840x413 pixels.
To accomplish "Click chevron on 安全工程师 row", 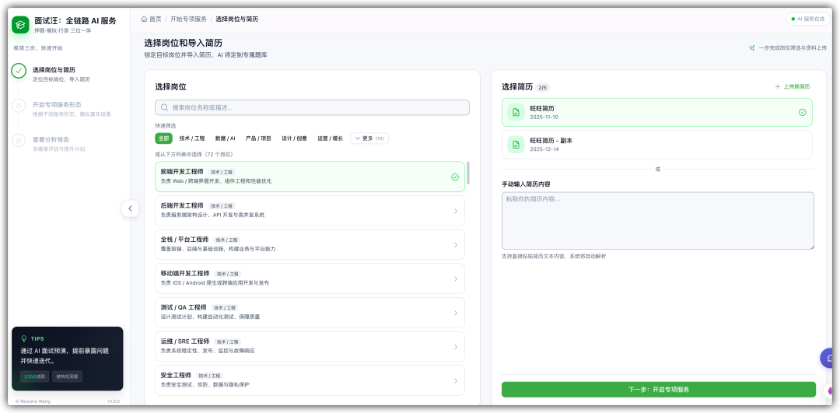I will [456, 381].
